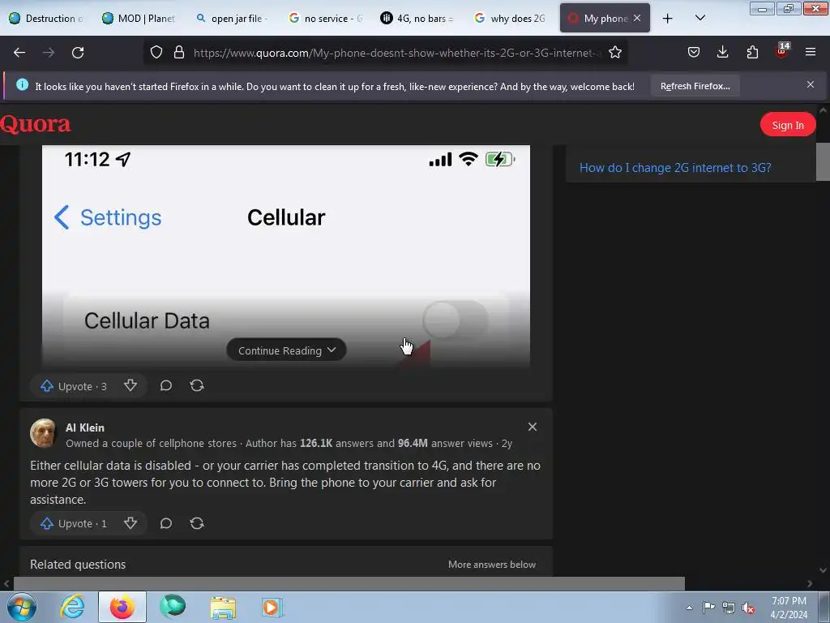Open the site security padlock info
Viewport: 830px width, 623px height.
tap(179, 53)
